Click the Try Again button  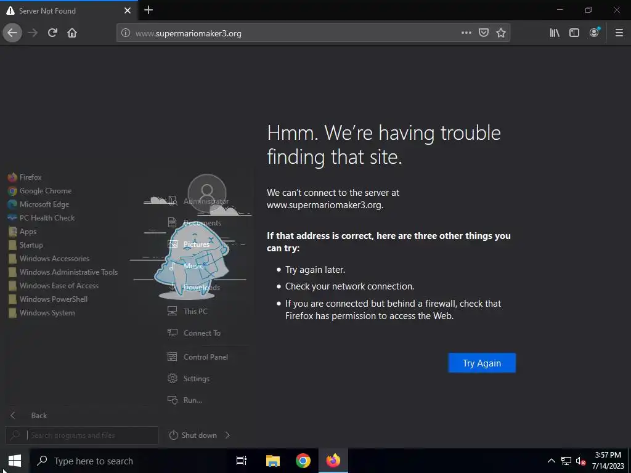(482, 363)
